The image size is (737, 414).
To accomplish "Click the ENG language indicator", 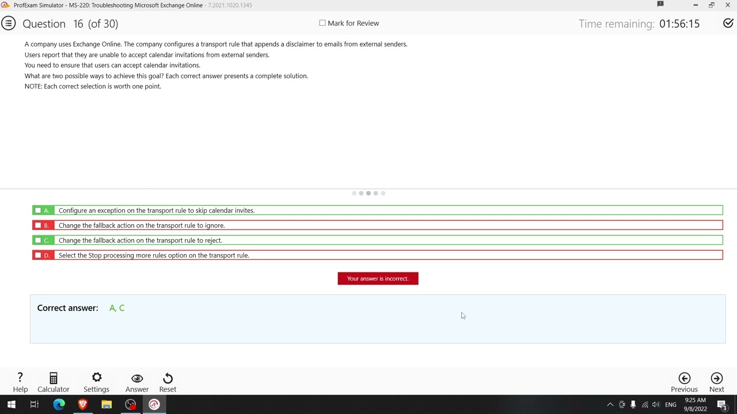I will tap(671, 405).
